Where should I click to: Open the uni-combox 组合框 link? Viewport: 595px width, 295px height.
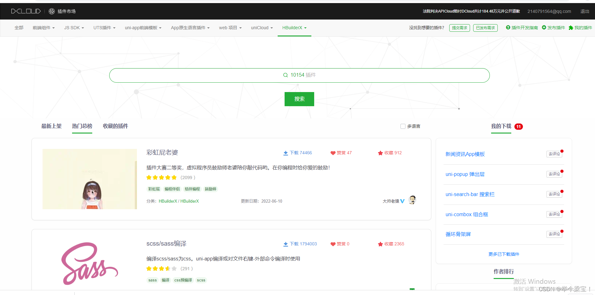click(x=467, y=214)
